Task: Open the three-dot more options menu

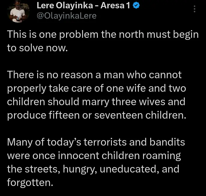Action: [x=195, y=9]
